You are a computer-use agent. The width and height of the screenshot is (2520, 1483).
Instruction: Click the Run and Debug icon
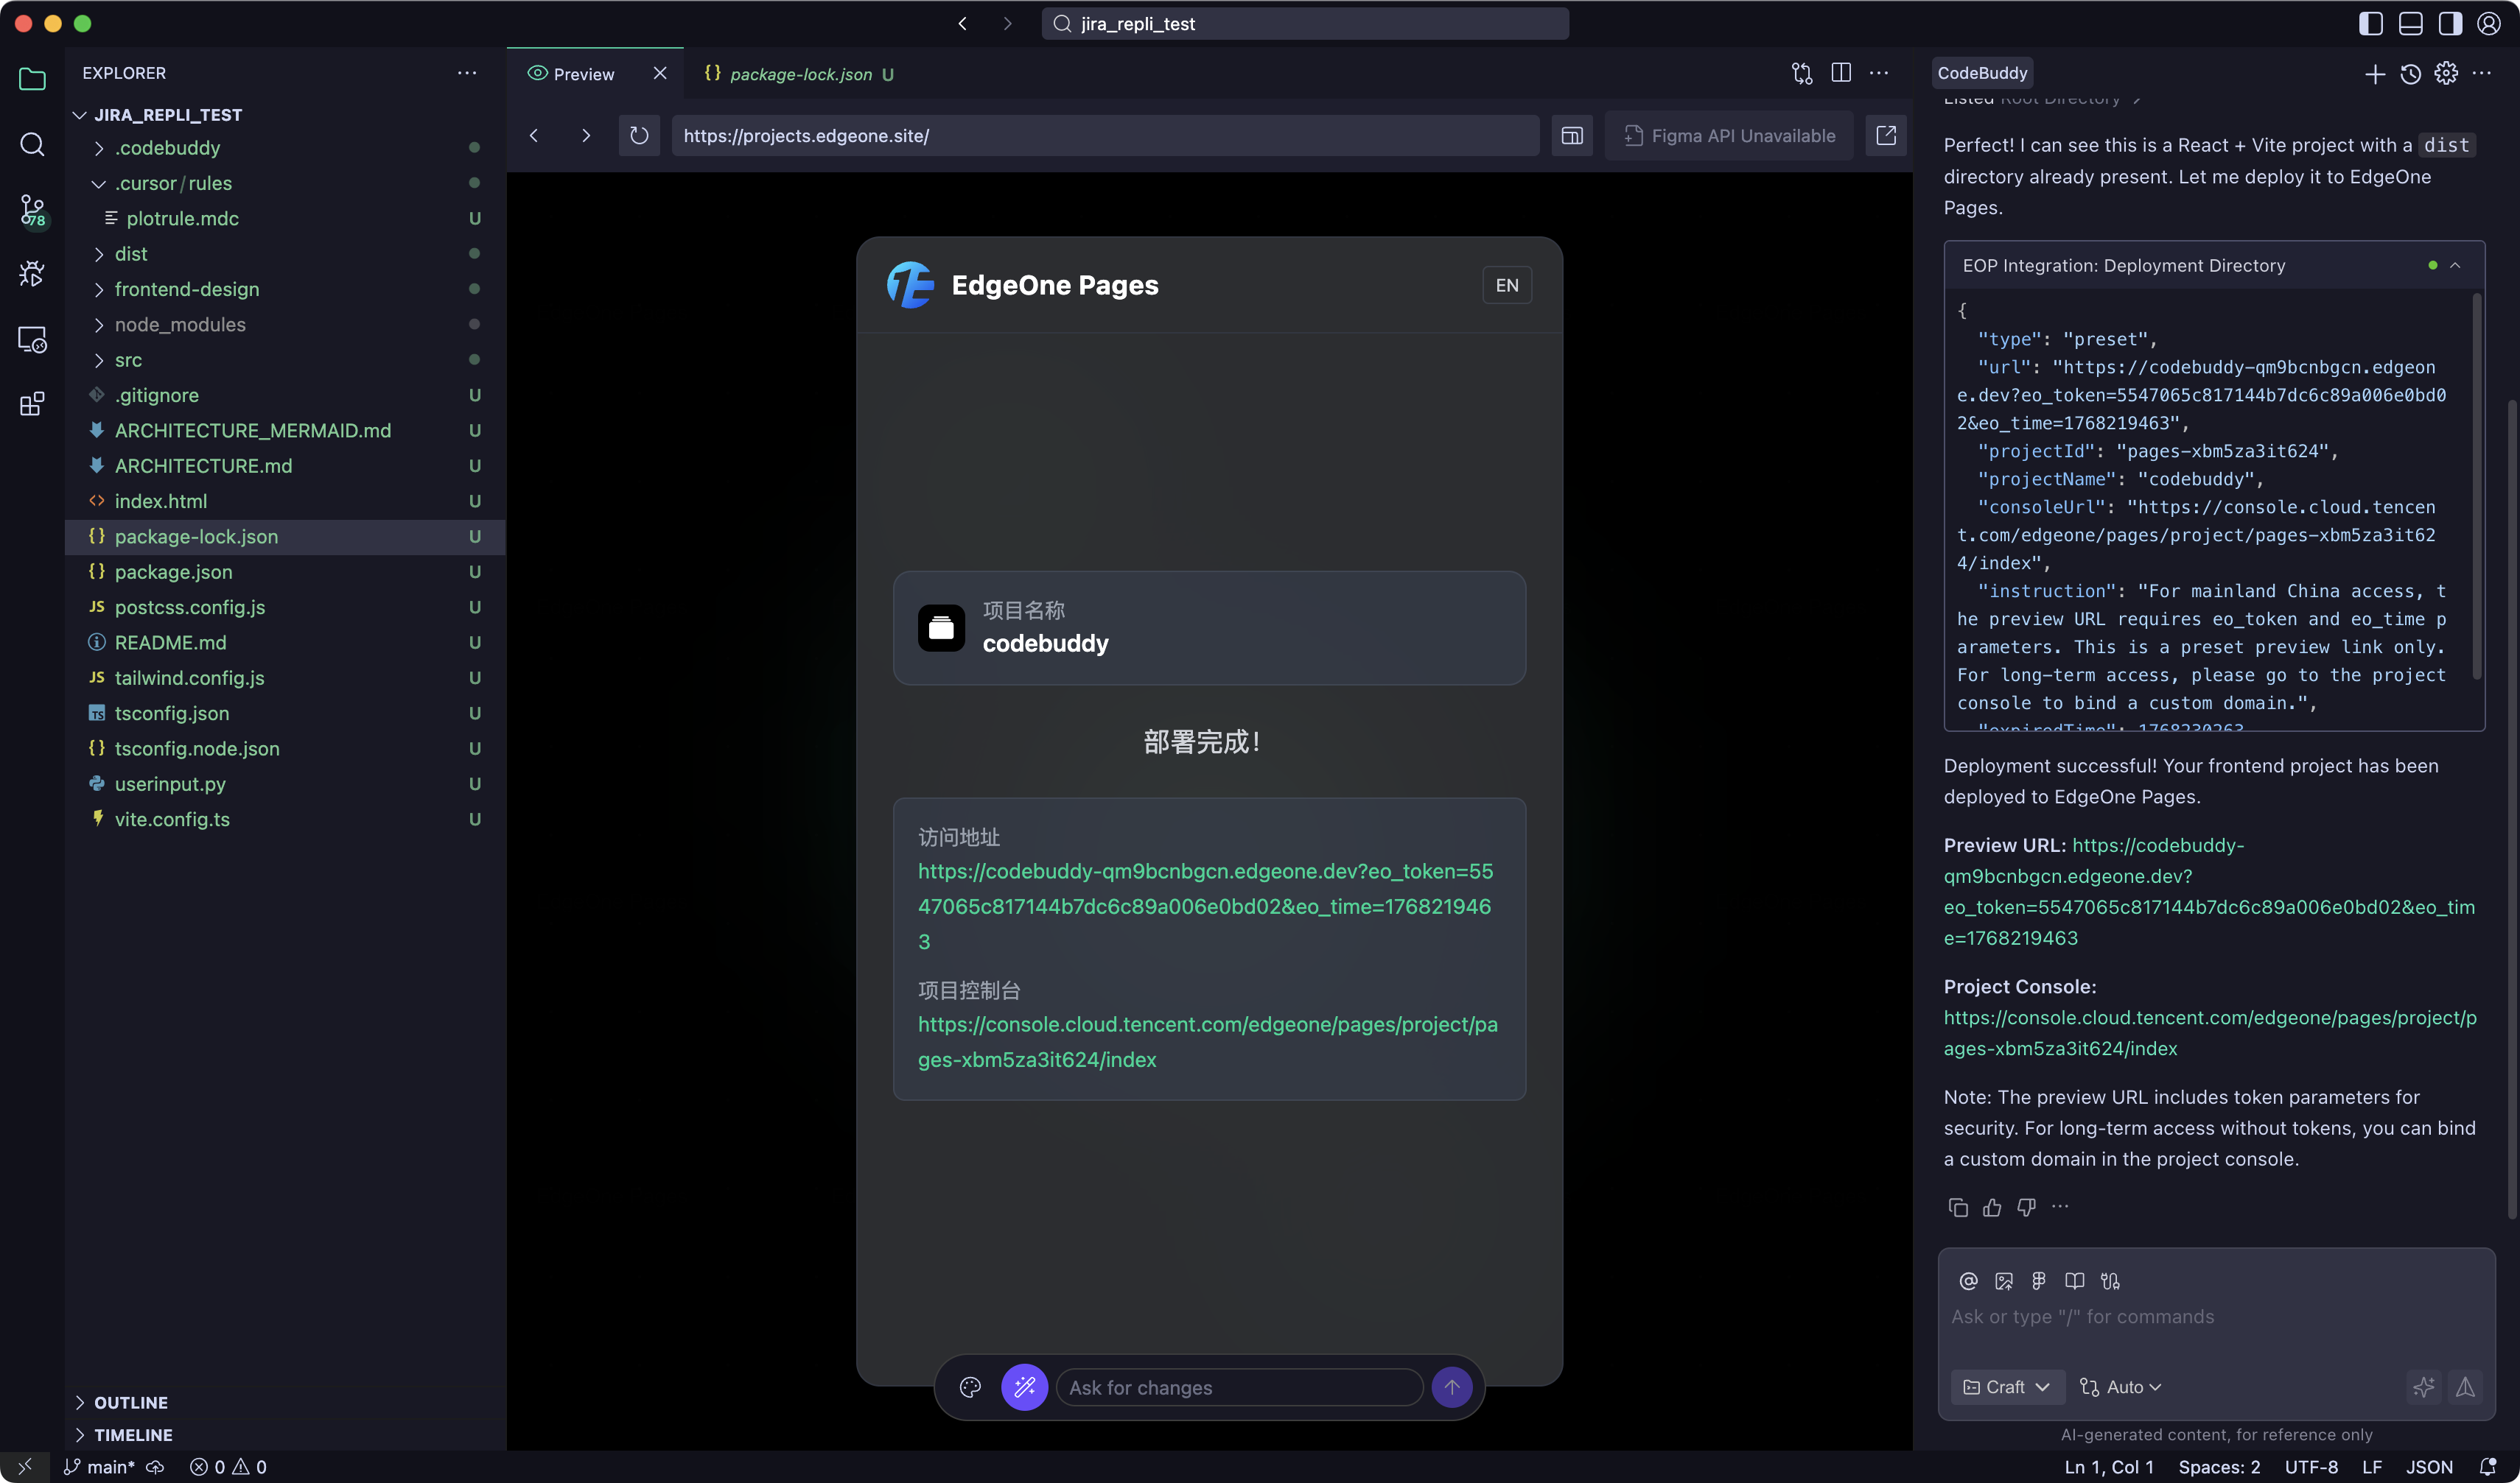(32, 274)
